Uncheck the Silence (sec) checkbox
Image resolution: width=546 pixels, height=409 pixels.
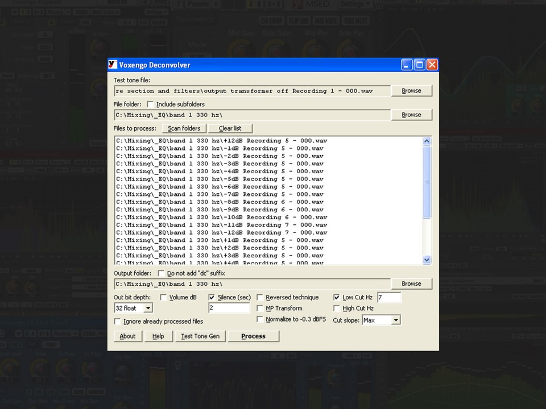pos(212,297)
